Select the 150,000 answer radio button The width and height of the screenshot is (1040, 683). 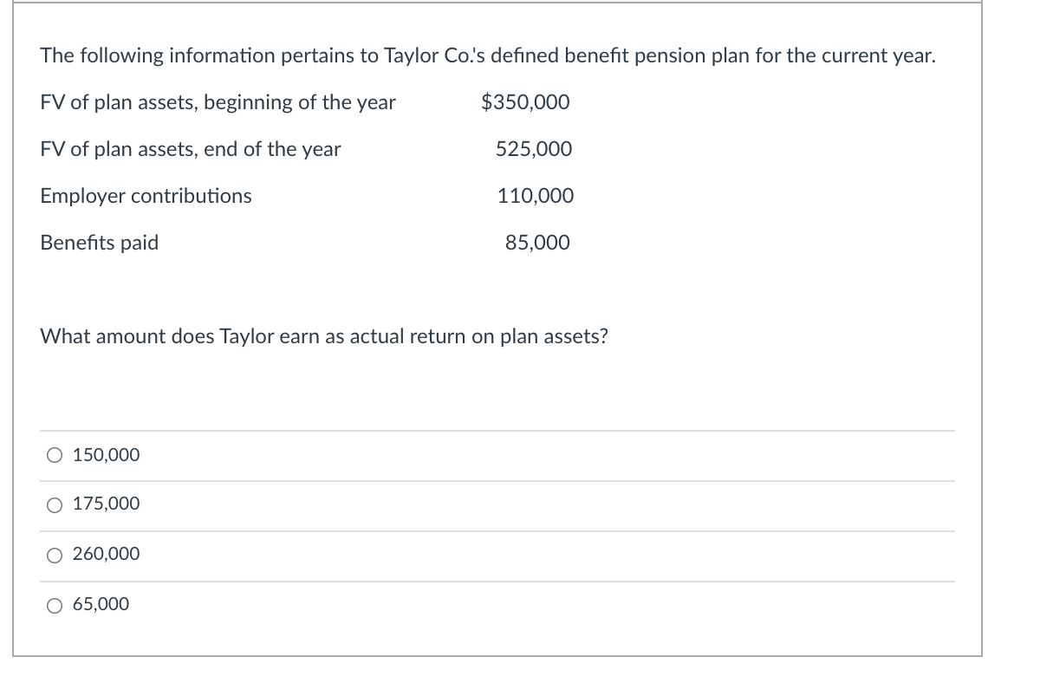click(x=55, y=455)
